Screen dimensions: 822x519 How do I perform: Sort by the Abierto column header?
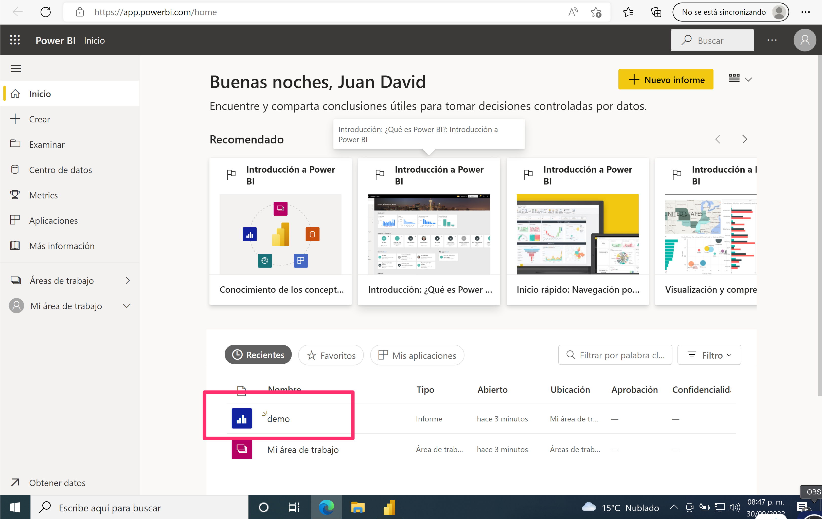492,389
